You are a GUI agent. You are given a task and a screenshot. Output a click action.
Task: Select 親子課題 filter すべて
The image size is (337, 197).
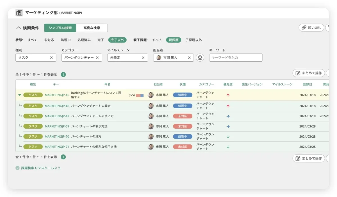click(x=157, y=40)
